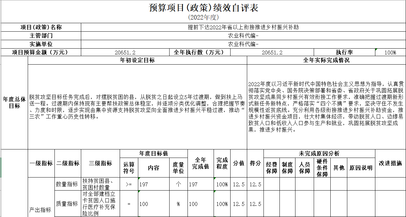Click the 全年实际完成情况 header cell
Image resolution: width=406 pixels, height=217 pixels.
(x=326, y=60)
